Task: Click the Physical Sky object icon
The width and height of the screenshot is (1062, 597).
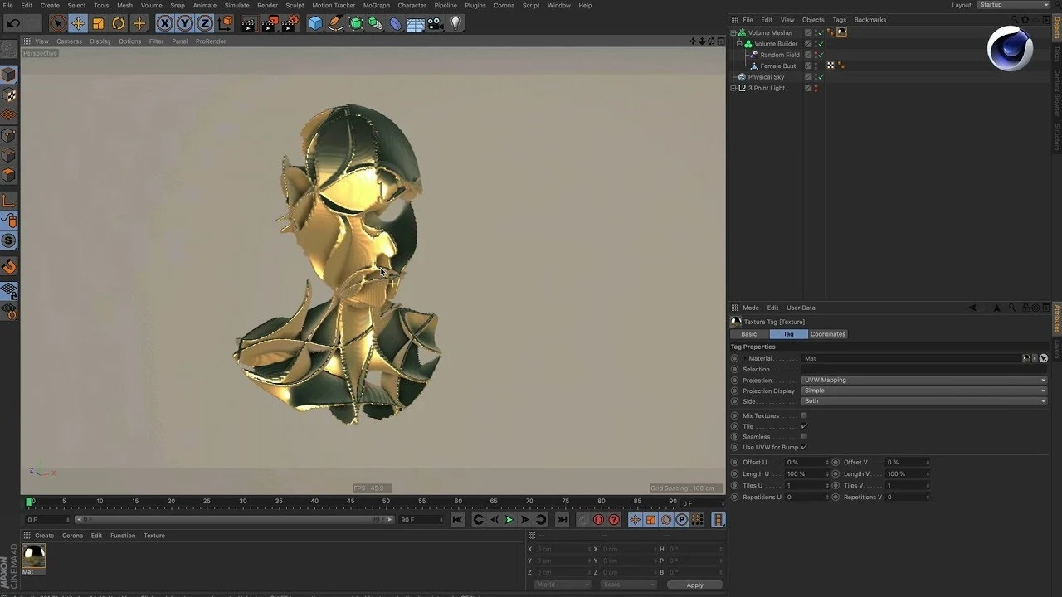Action: click(741, 76)
